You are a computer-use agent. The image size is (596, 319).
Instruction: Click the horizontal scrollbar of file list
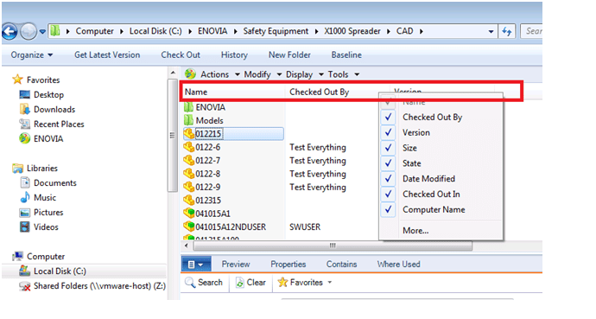[x=333, y=246]
